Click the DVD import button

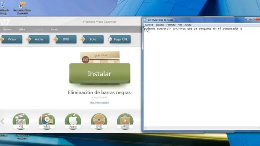[x=66, y=39]
